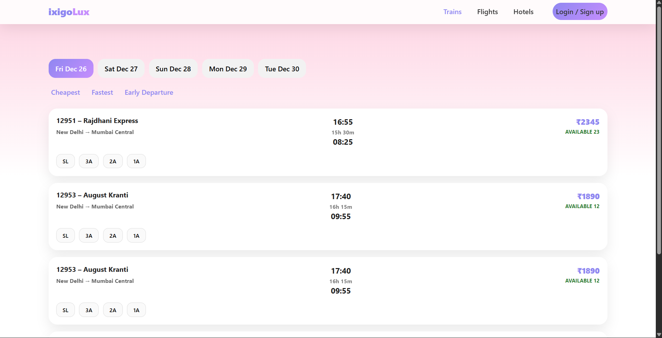Click the Login / Sign up button
The height and width of the screenshot is (338, 662).
[x=580, y=12]
